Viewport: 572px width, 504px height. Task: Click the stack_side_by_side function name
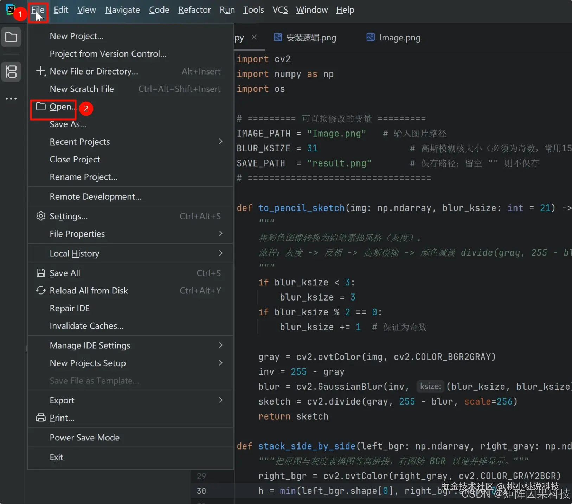[307, 446]
